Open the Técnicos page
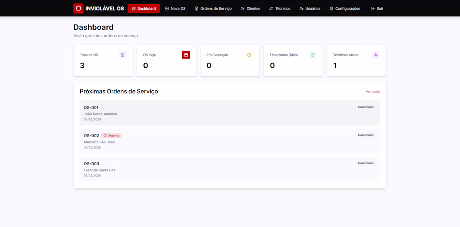The height and width of the screenshot is (227, 460). 280,8
